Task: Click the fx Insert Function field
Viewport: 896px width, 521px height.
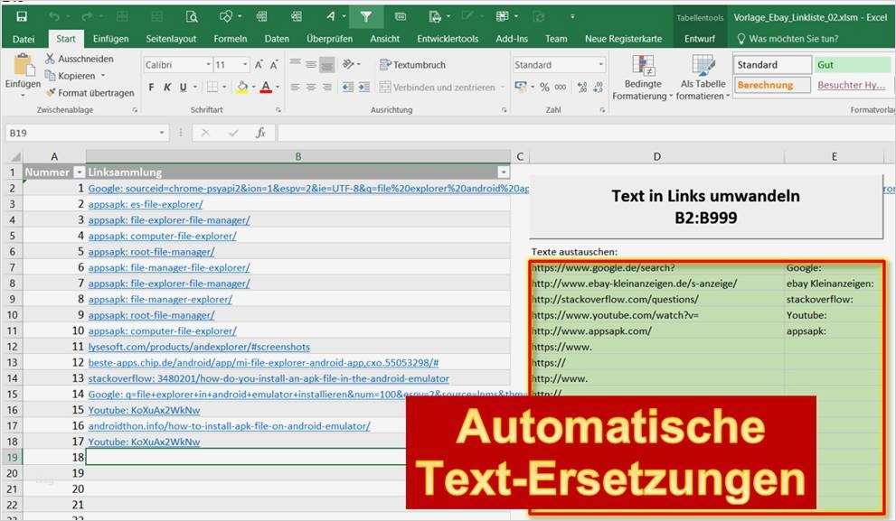Action: pos(261,133)
